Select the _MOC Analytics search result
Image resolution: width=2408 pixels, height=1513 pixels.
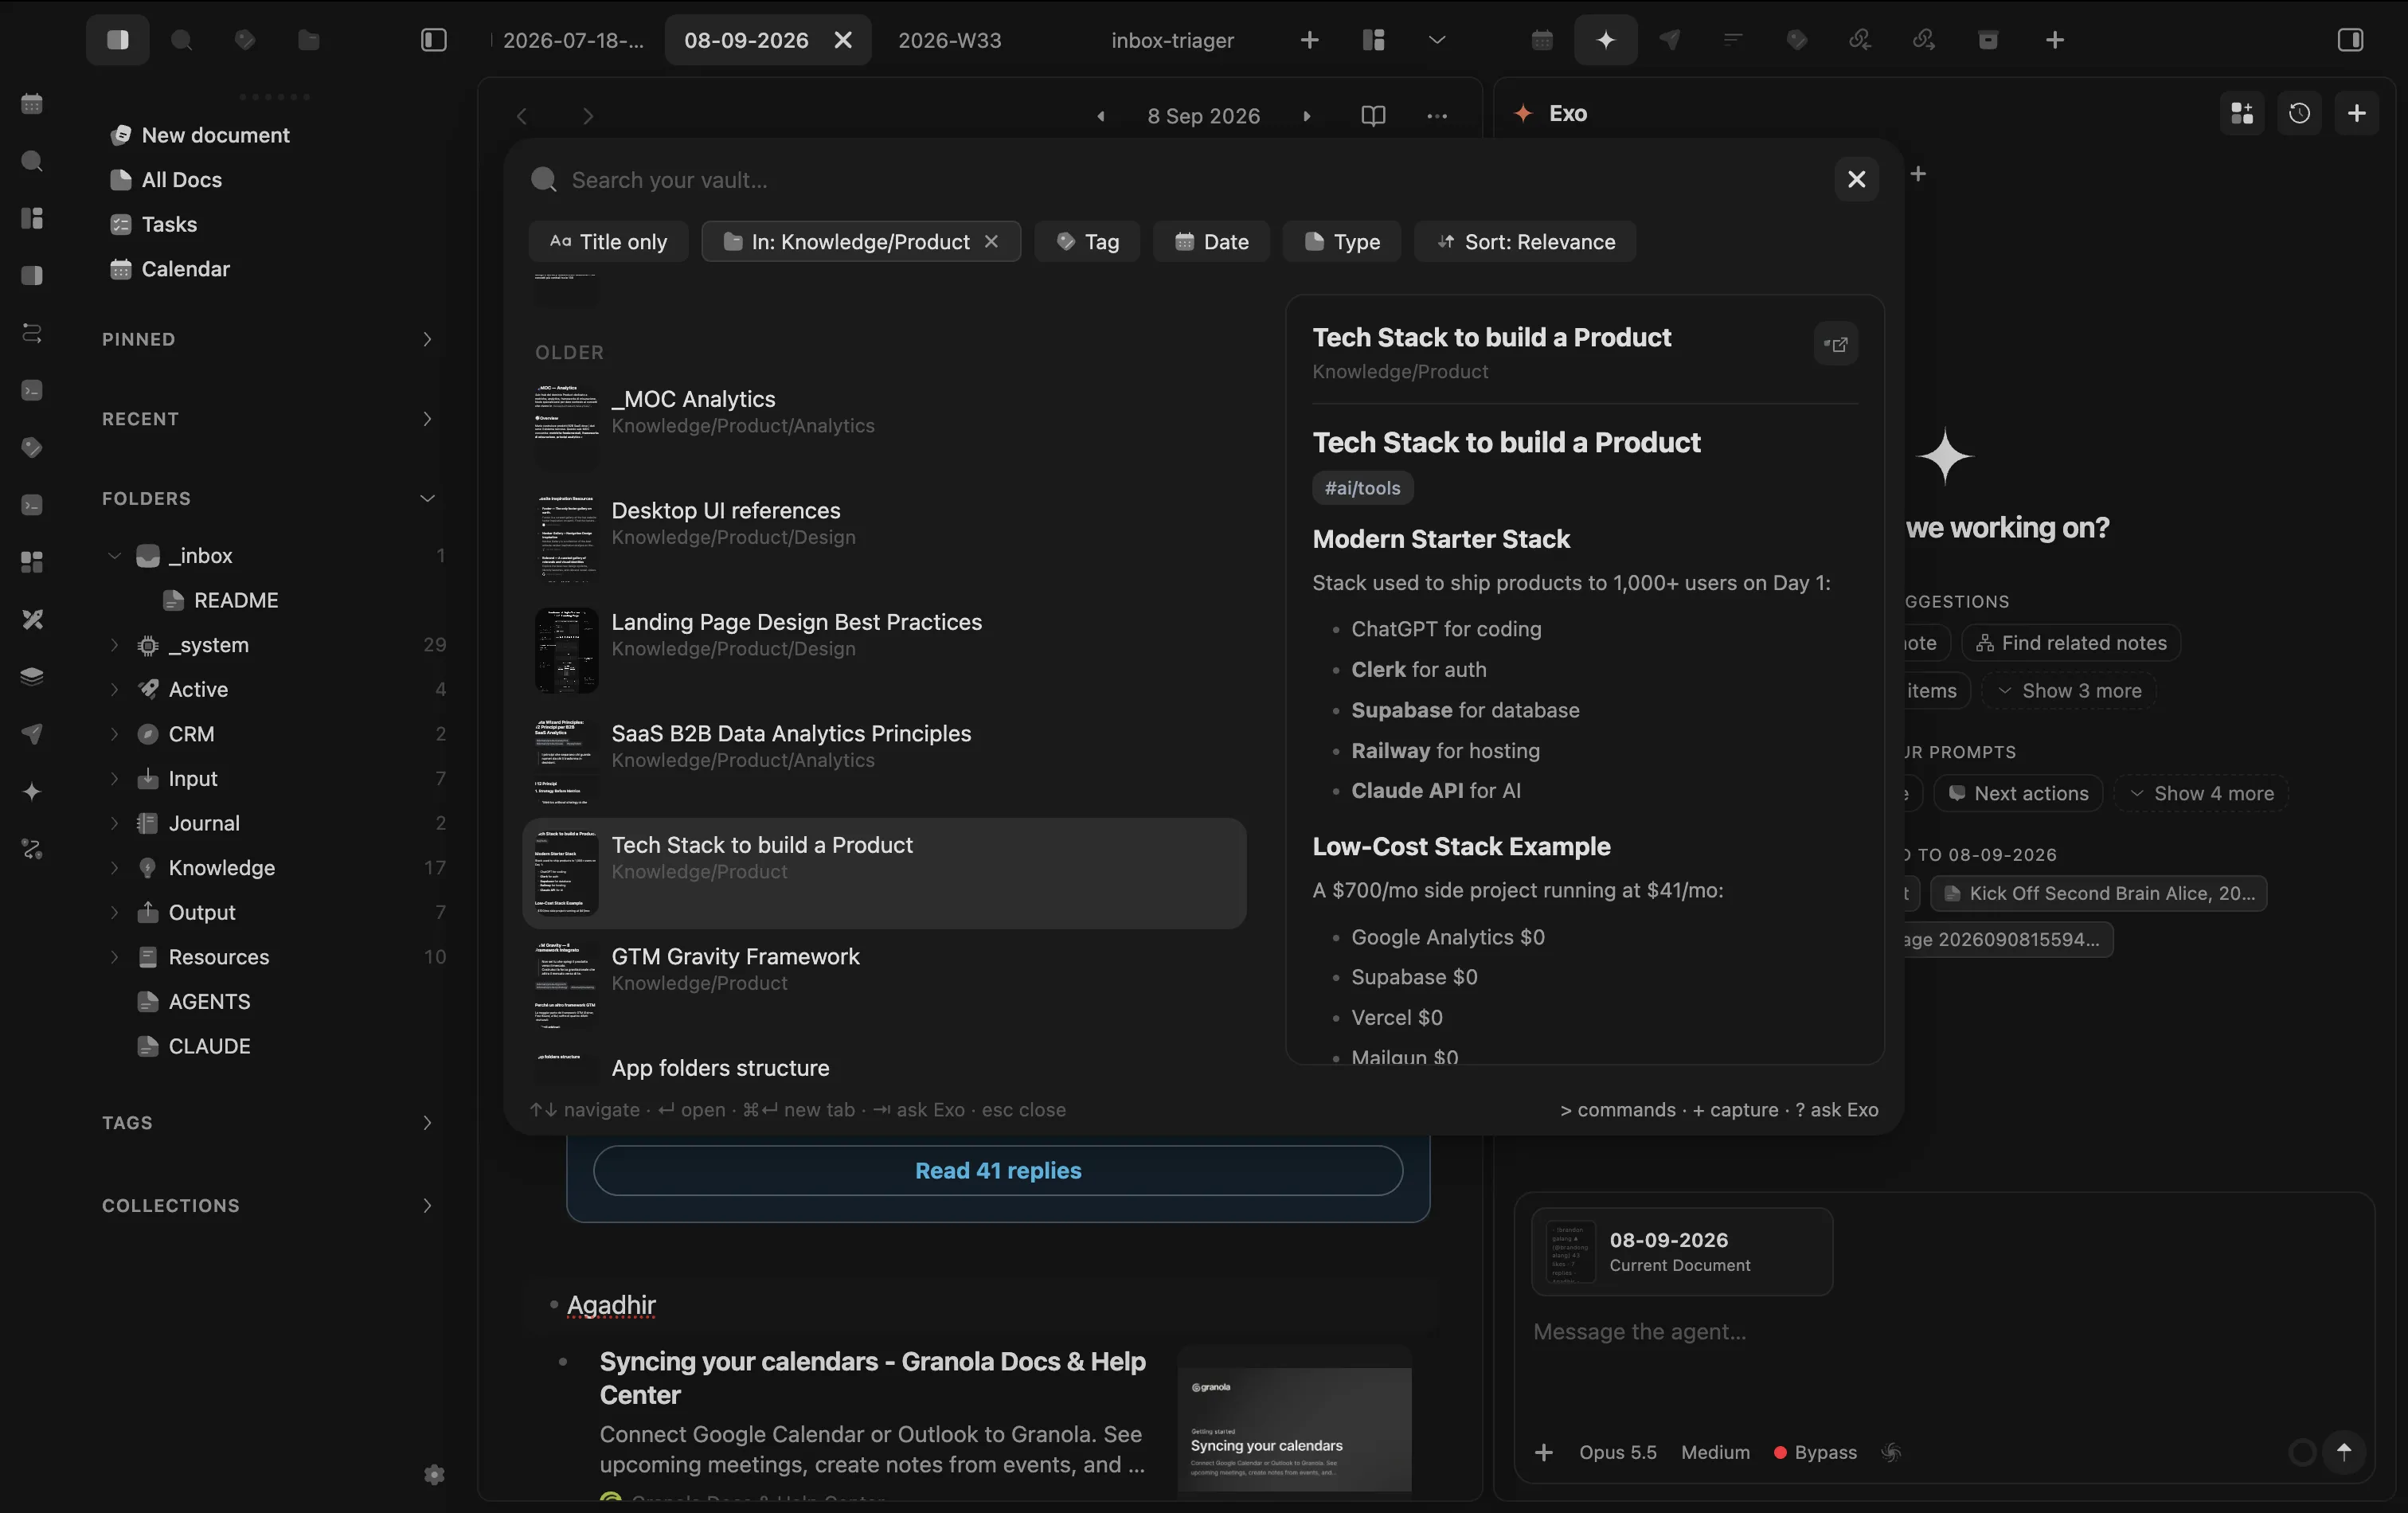884,426
